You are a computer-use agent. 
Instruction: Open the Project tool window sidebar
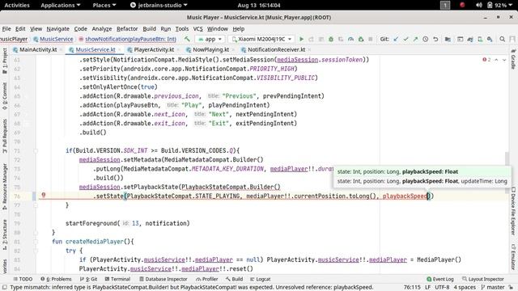click(5, 61)
